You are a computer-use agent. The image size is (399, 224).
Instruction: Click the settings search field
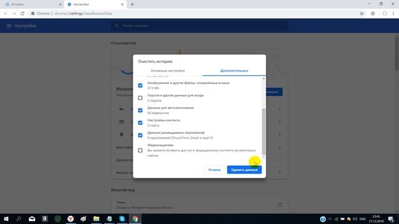coord(199,26)
